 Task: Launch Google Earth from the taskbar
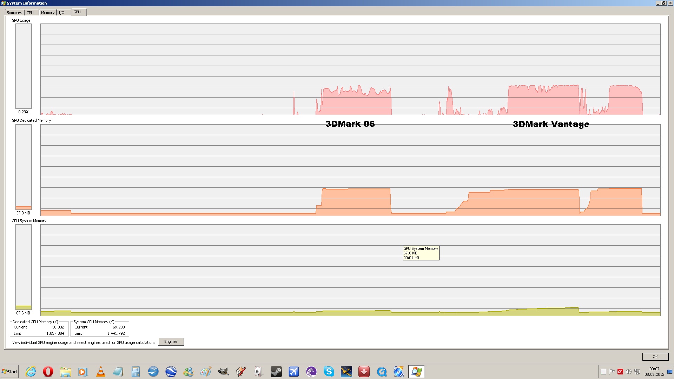pos(171,372)
